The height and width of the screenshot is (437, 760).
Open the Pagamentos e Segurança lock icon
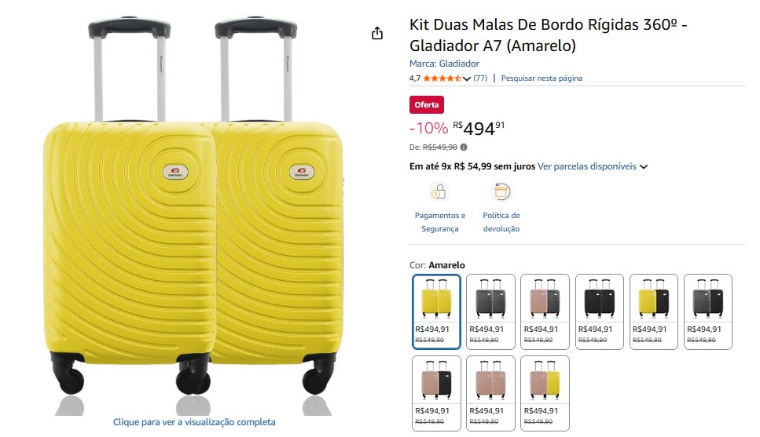(x=439, y=191)
